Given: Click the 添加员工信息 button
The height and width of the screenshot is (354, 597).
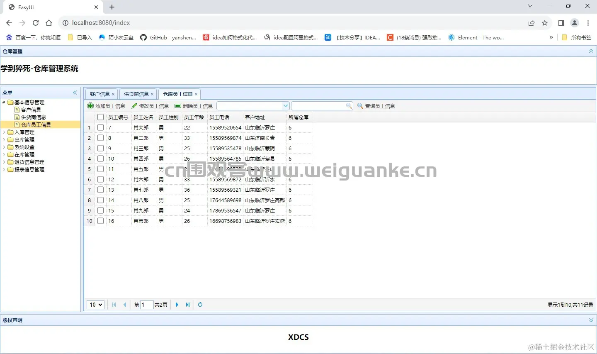Looking at the screenshot, I should tap(106, 106).
